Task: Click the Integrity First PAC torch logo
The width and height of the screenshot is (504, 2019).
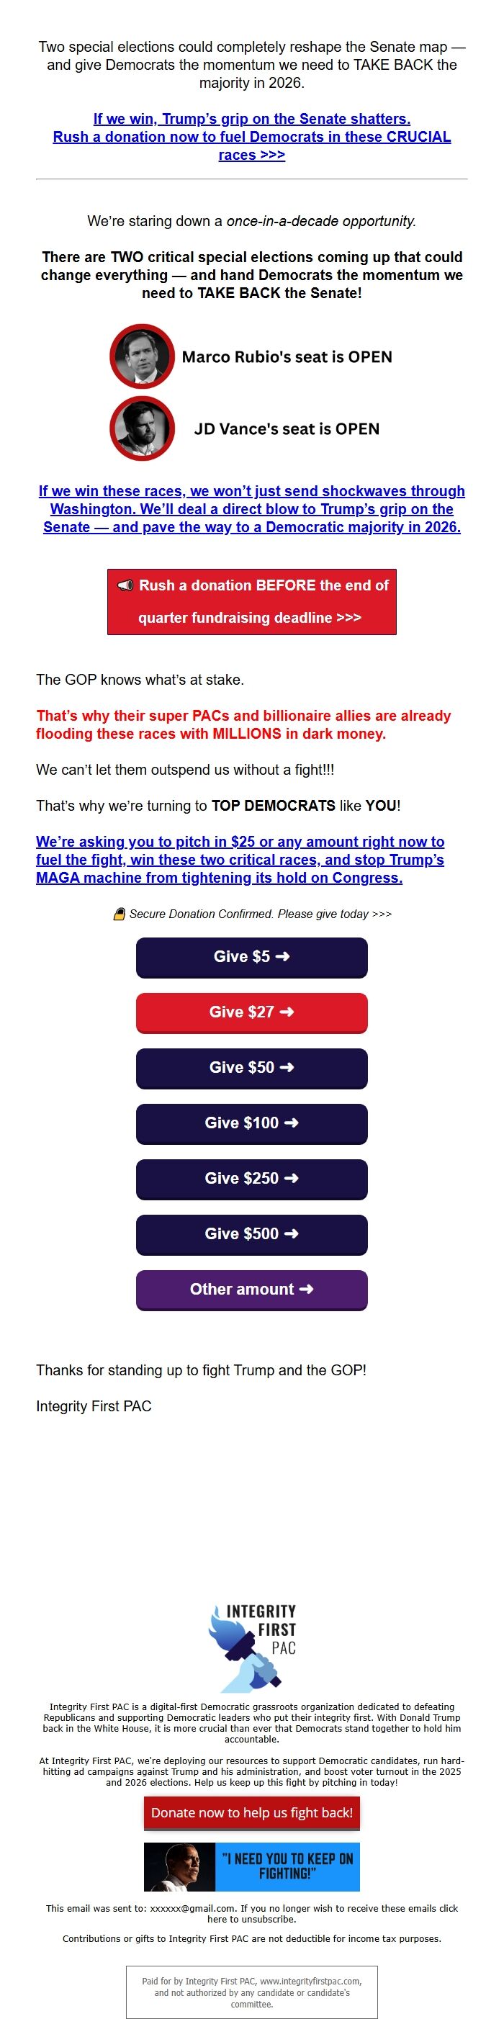Action: pyautogui.click(x=251, y=1646)
